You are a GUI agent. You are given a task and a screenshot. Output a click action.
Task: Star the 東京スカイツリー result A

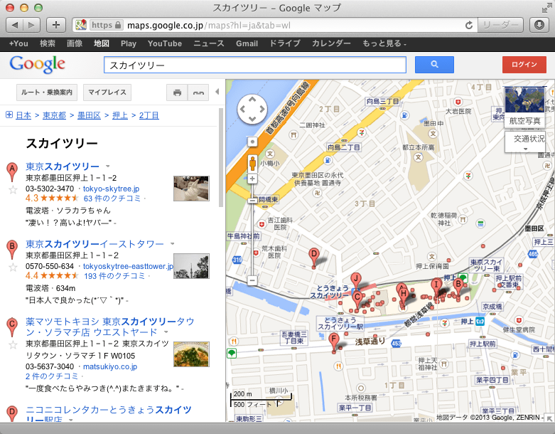point(13,190)
